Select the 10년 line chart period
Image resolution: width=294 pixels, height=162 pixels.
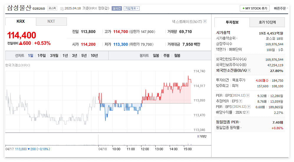click(94, 55)
